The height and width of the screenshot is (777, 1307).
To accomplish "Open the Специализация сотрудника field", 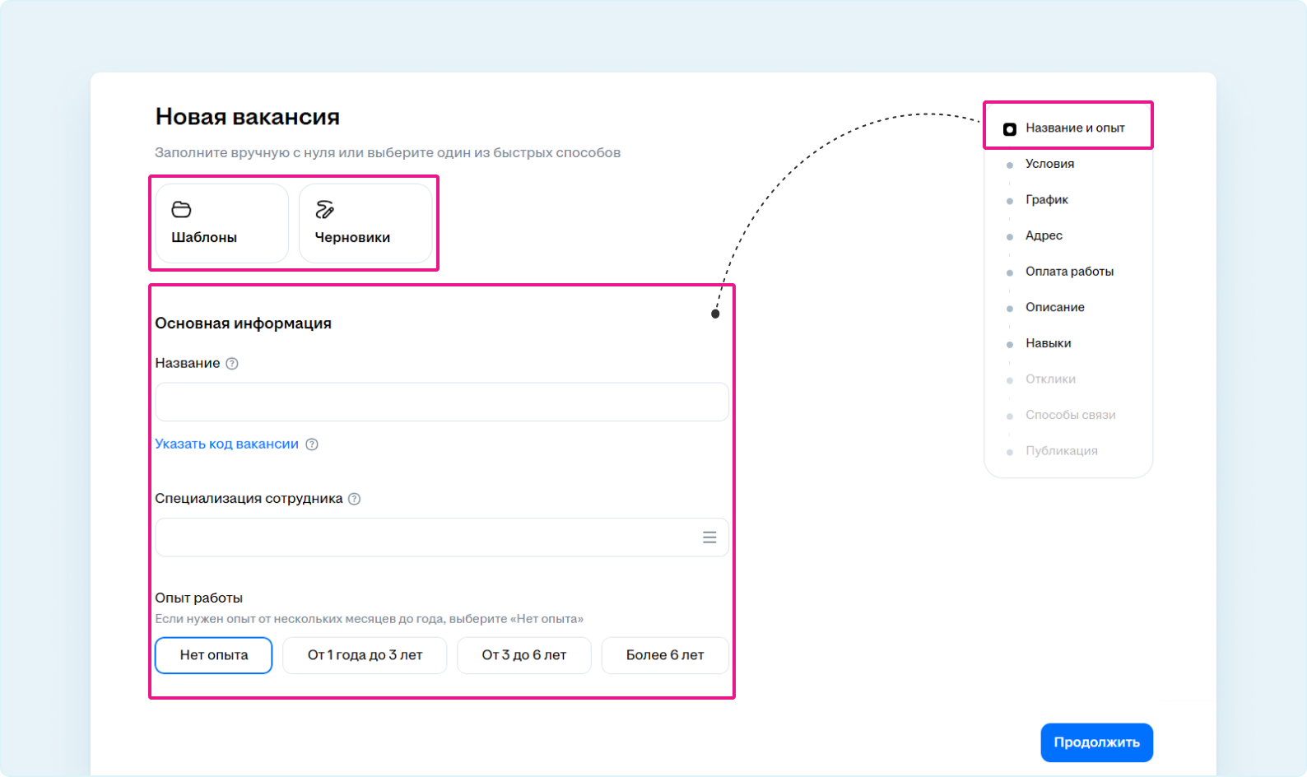I will tap(425, 537).
